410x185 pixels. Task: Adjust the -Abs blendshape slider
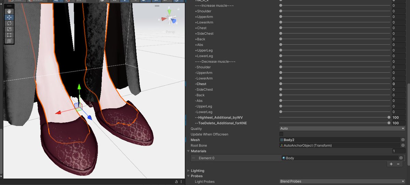[335, 101]
